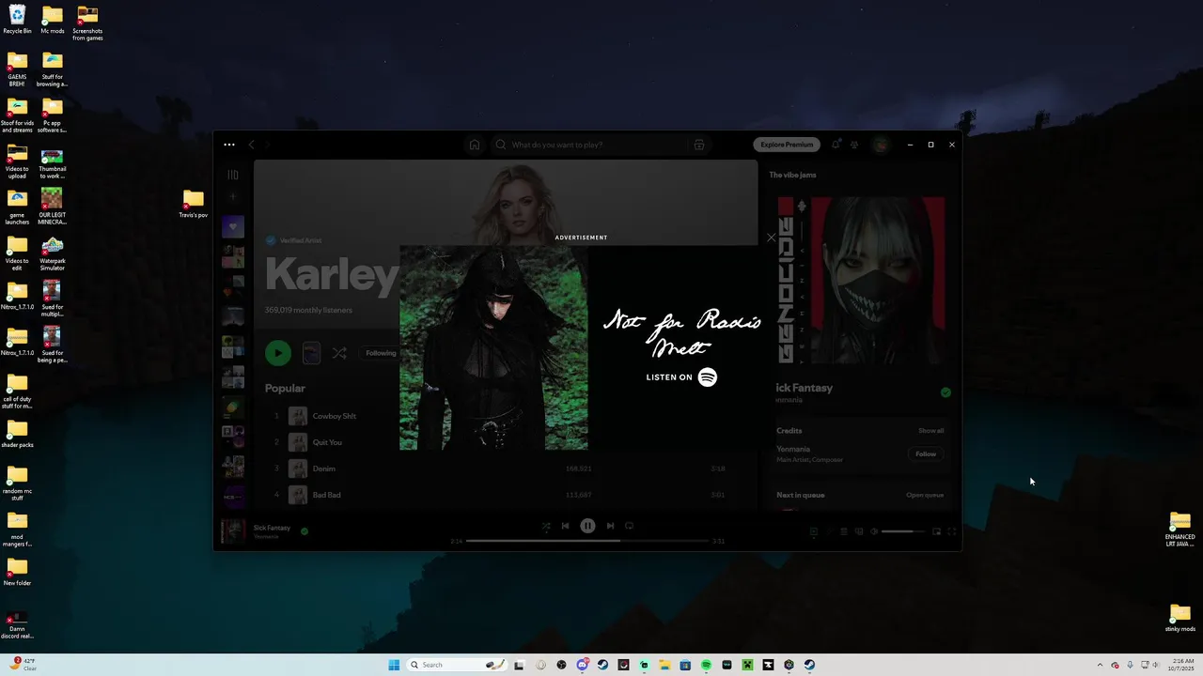Click the Explore Premium button
The width and height of the screenshot is (1203, 676).
point(787,145)
